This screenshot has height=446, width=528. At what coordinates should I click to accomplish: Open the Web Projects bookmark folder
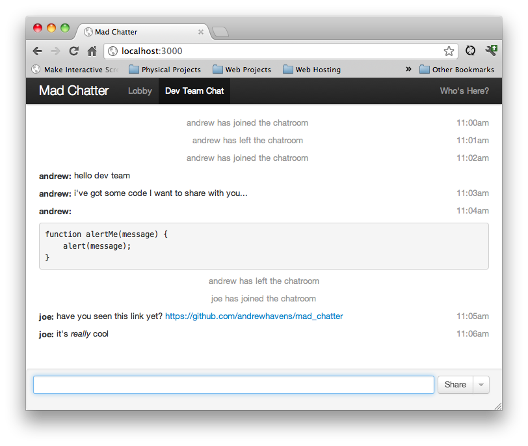click(x=242, y=70)
